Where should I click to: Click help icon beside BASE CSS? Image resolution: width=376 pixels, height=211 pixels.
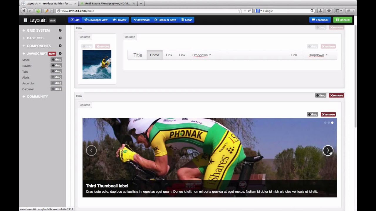(x=60, y=38)
